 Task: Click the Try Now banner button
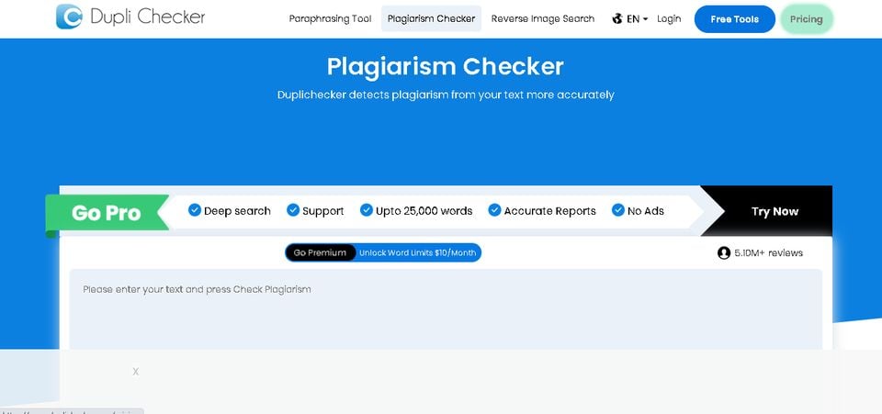[775, 211]
